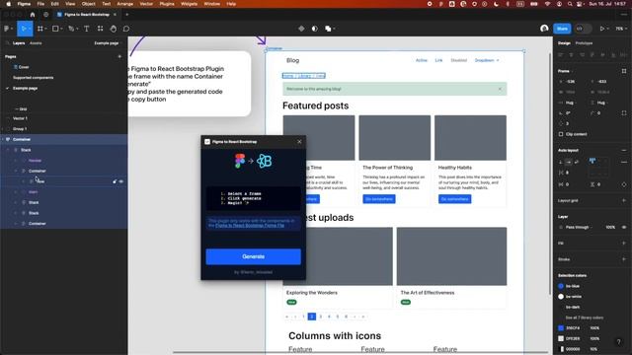Open the Arrange menu

(125, 4)
